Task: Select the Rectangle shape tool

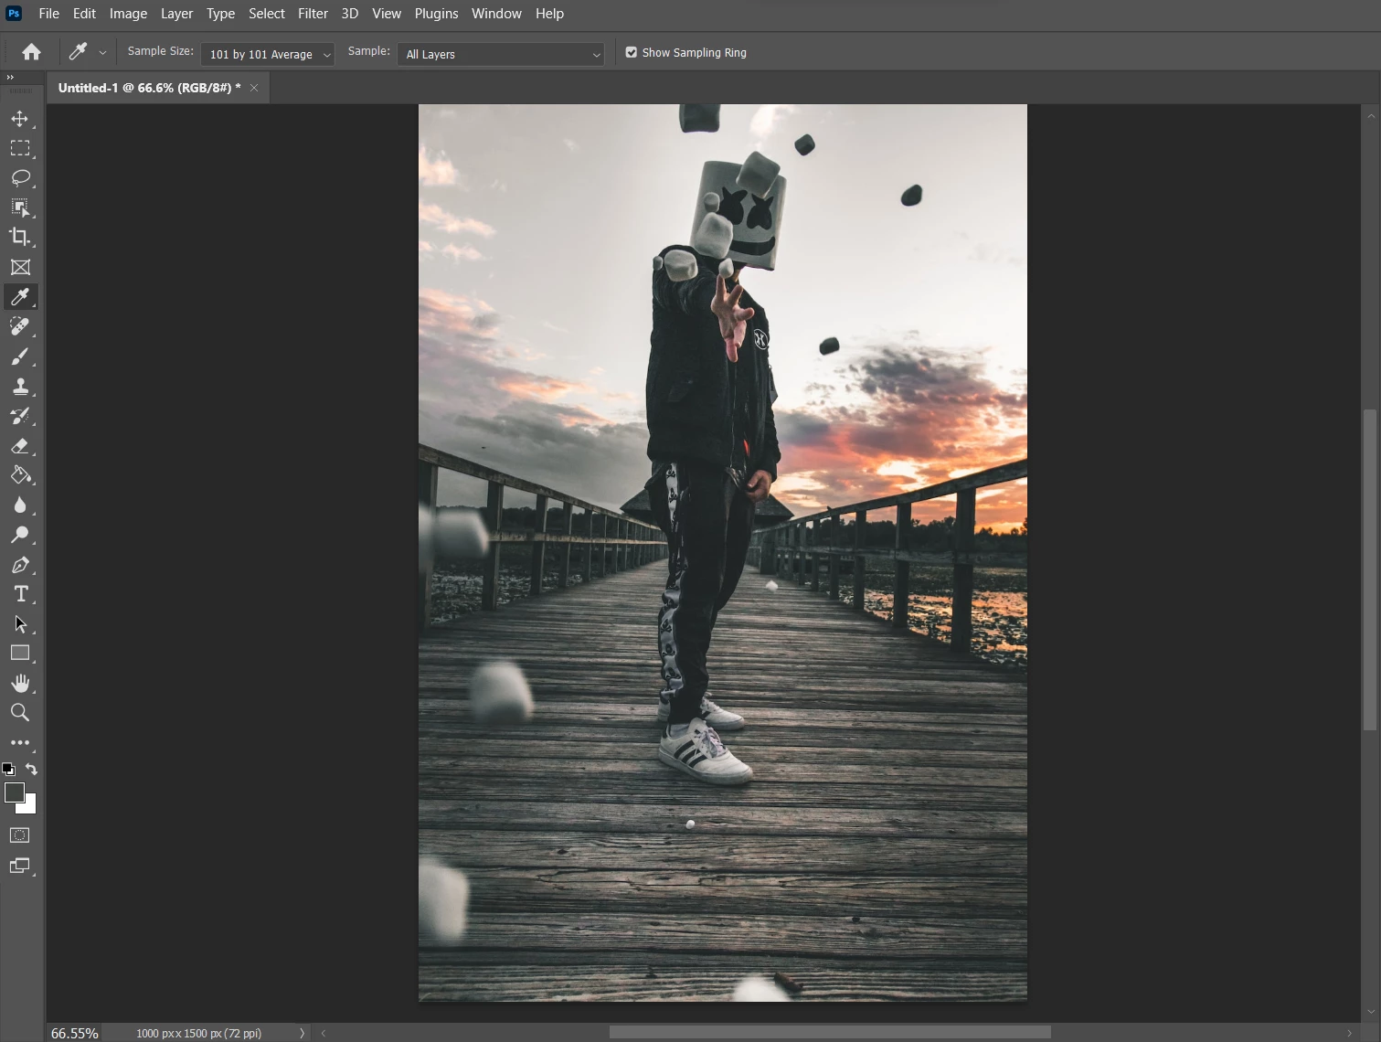Action: [x=20, y=654]
